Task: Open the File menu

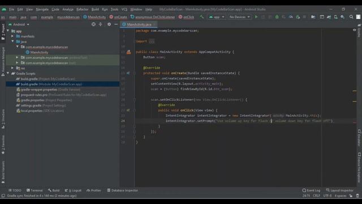Action: click(x=11, y=9)
